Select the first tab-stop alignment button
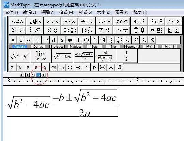184x141 pixels. point(22,75)
